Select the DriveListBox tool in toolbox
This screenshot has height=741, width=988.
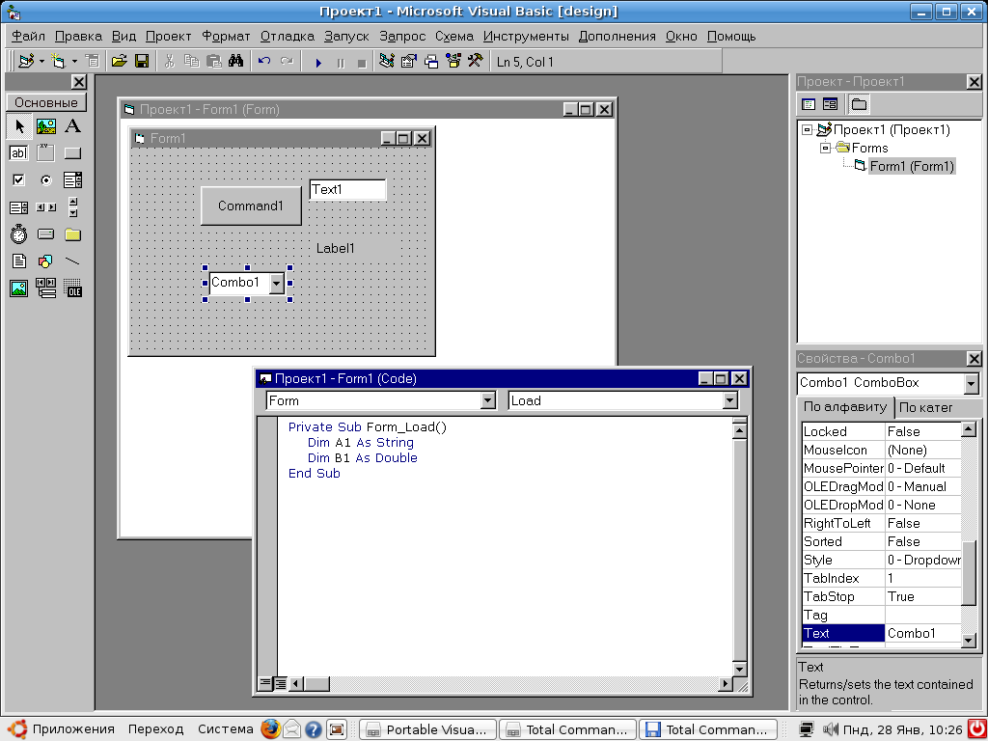46,234
